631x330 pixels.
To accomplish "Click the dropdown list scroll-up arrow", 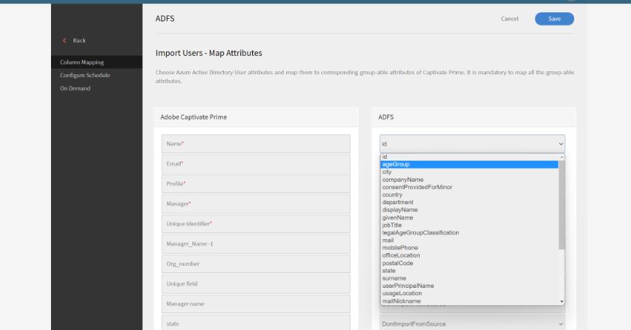I will 561,157.
